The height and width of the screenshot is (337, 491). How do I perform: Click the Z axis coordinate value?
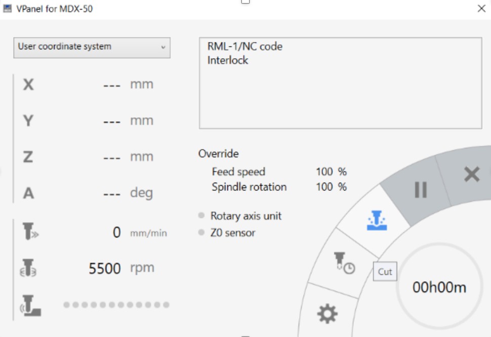click(111, 157)
